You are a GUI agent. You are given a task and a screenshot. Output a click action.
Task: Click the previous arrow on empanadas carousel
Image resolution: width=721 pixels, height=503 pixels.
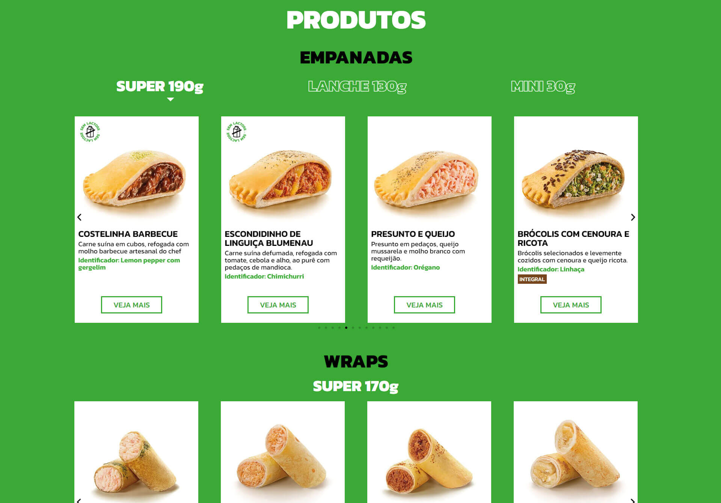click(79, 217)
